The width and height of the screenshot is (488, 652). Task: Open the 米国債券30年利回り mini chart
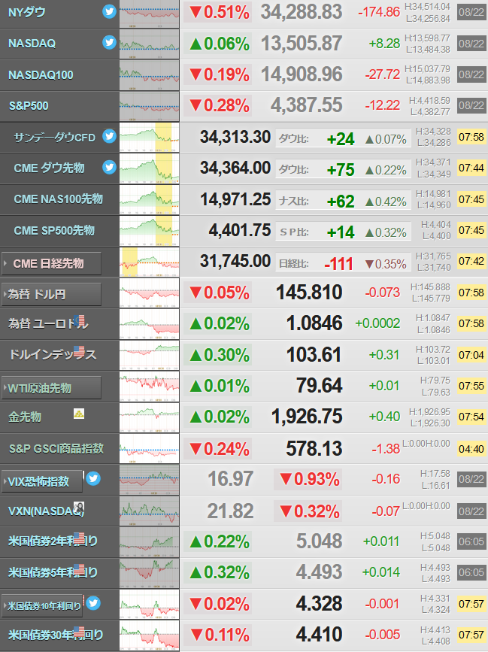click(x=149, y=635)
